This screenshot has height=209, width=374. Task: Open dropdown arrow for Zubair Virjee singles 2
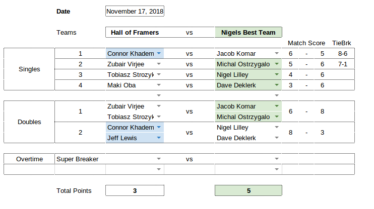click(x=159, y=64)
